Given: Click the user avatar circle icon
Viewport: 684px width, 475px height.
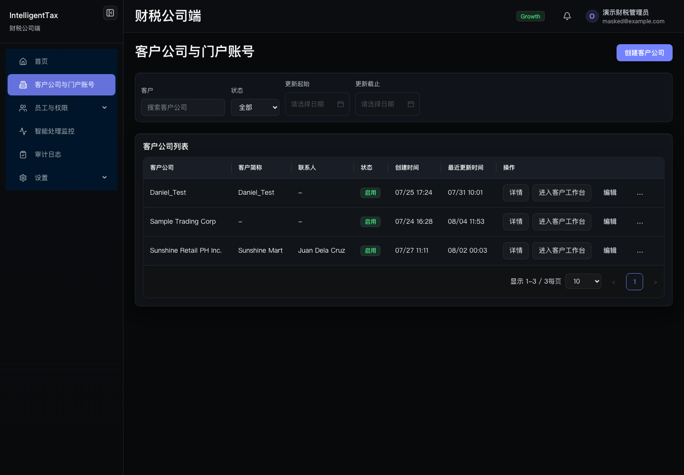Looking at the screenshot, I should [592, 16].
